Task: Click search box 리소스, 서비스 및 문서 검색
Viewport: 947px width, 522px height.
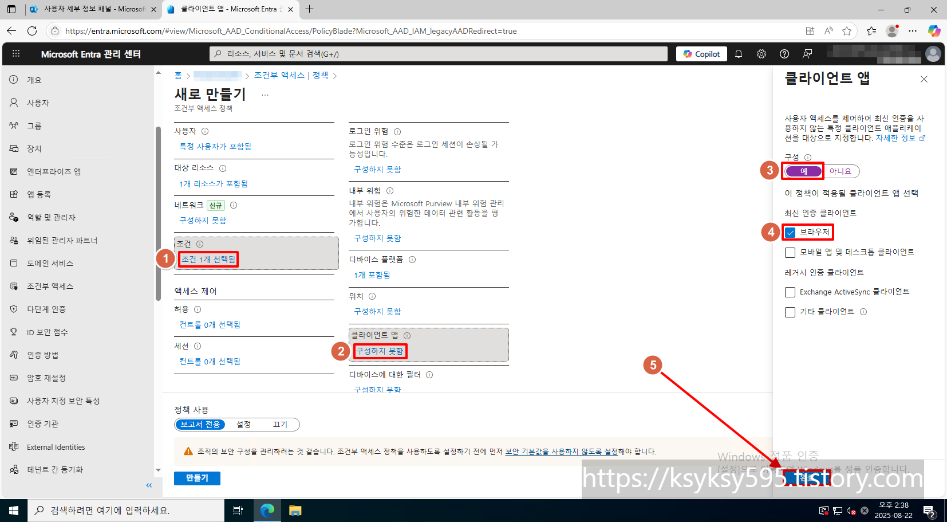Action: pyautogui.click(x=439, y=54)
